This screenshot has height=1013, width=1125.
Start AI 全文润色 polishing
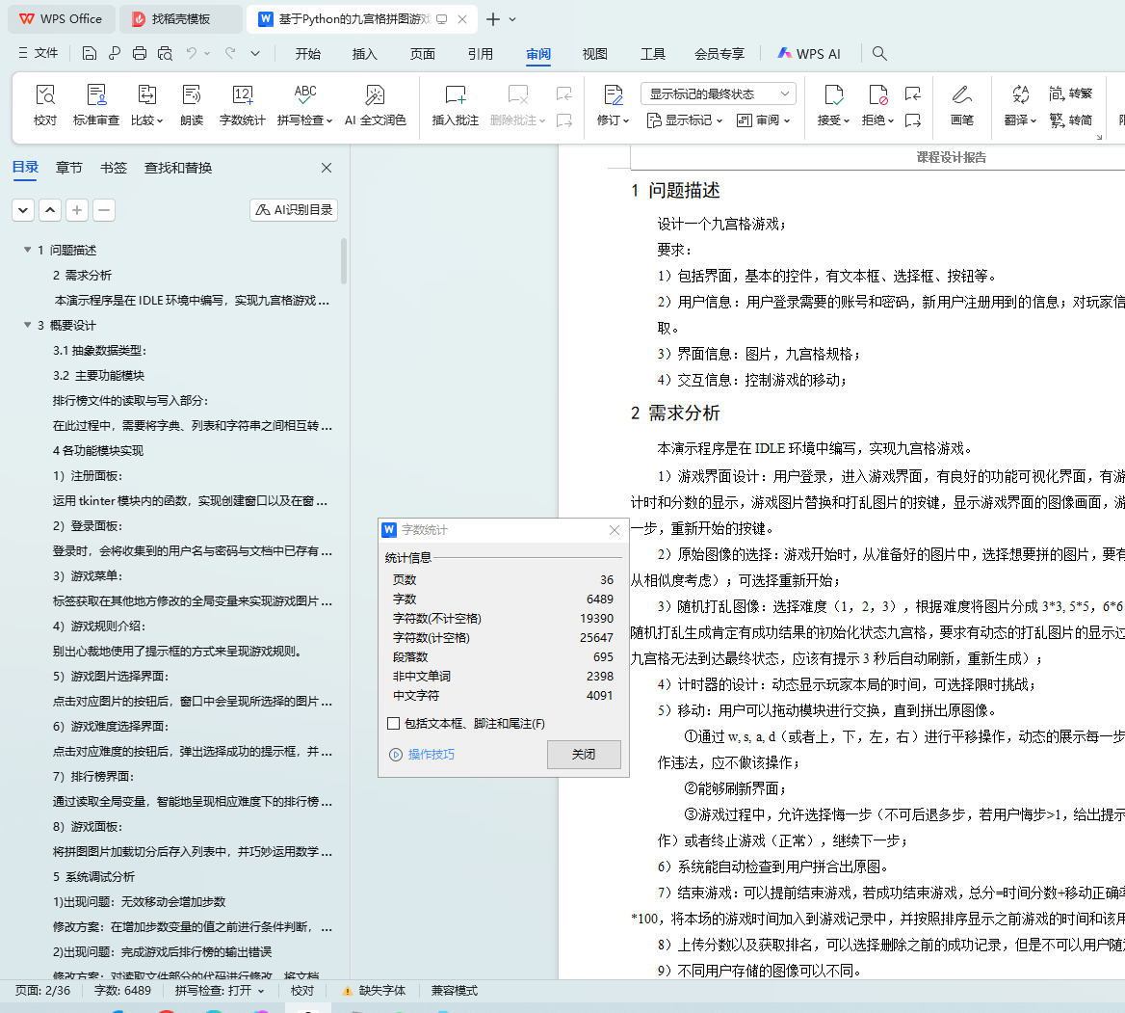tap(376, 105)
